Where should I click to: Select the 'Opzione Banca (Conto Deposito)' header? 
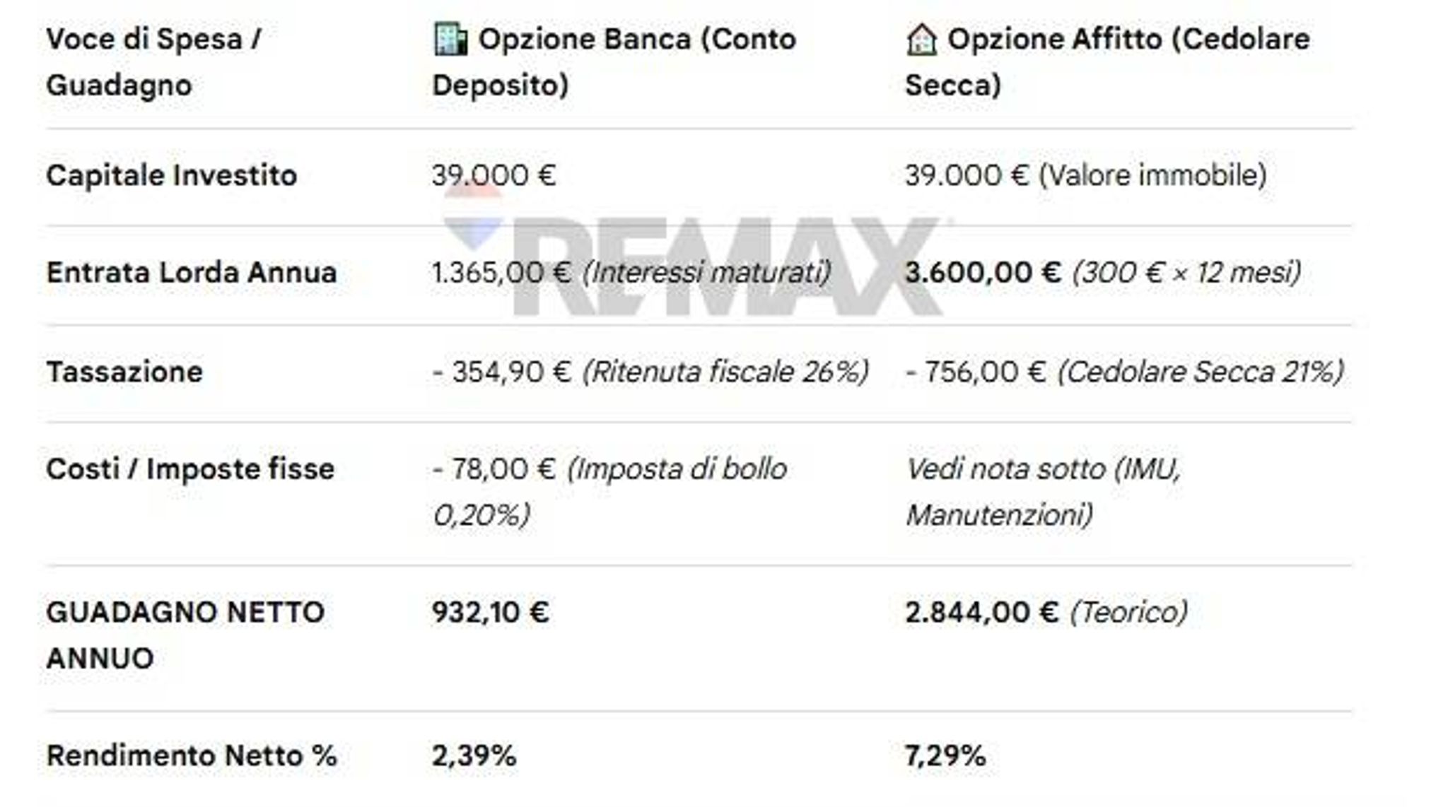coord(614,62)
